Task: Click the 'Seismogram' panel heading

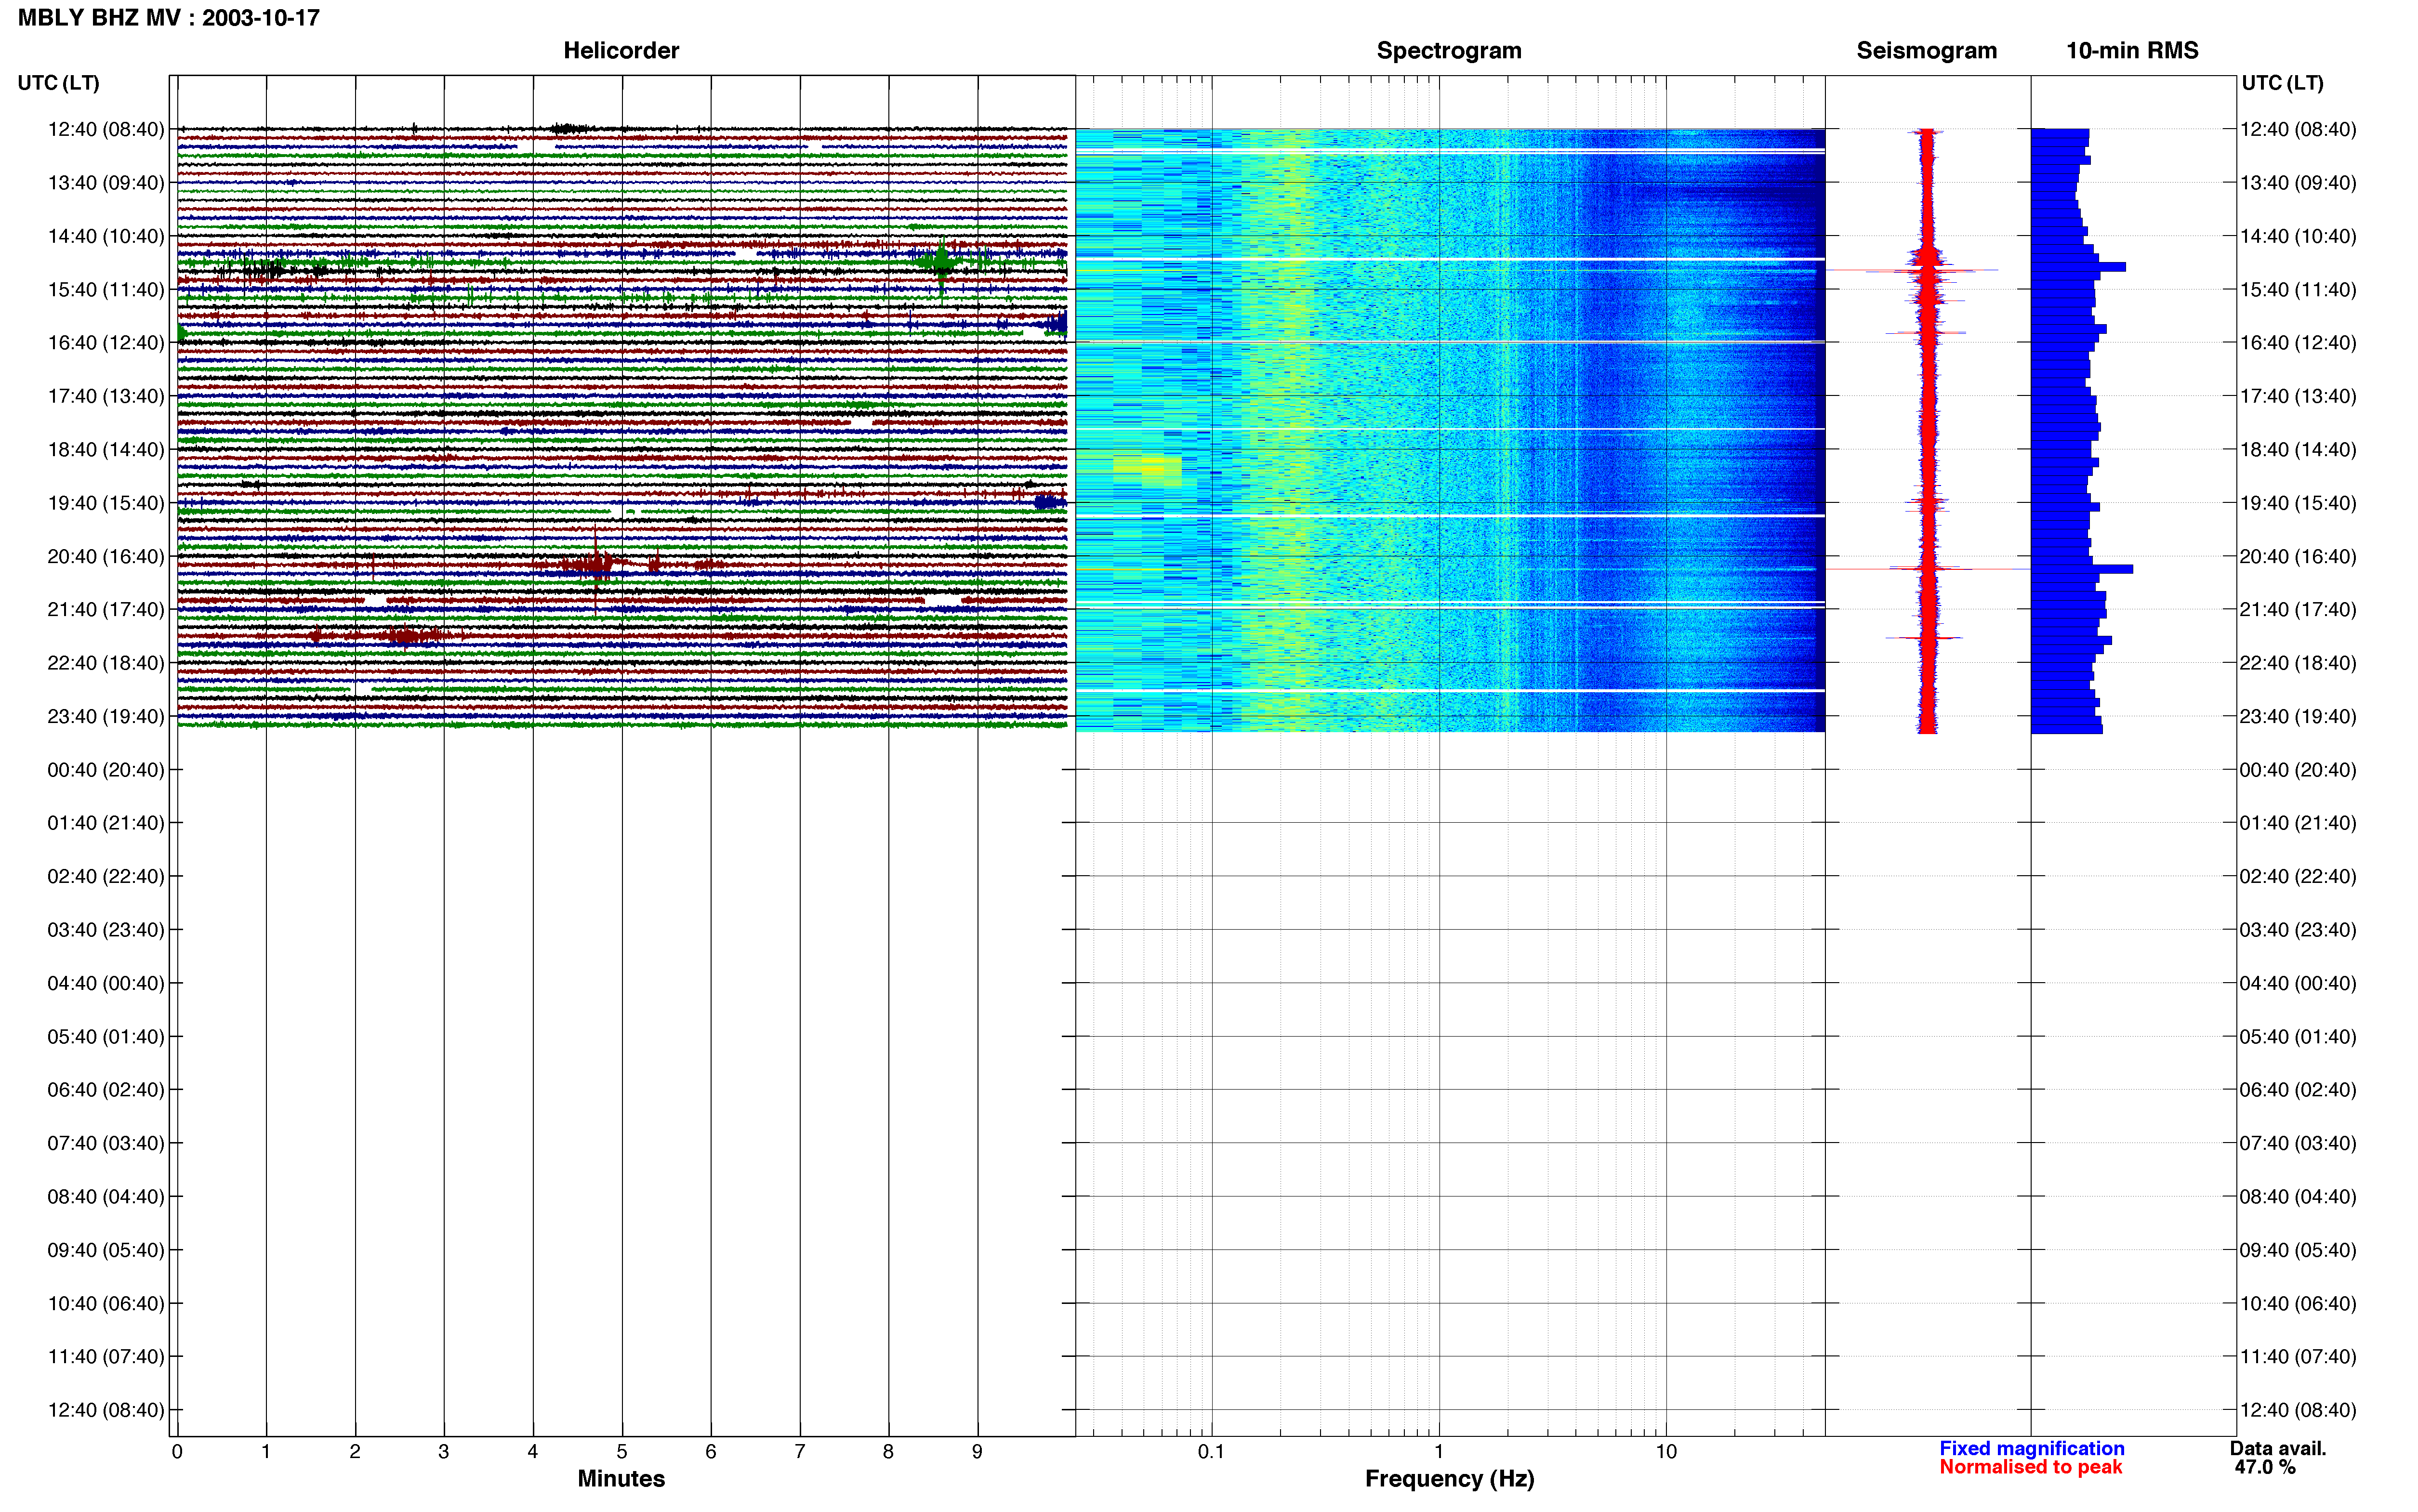Action: [1926, 51]
